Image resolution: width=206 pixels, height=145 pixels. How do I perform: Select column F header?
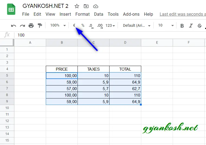[189, 43]
